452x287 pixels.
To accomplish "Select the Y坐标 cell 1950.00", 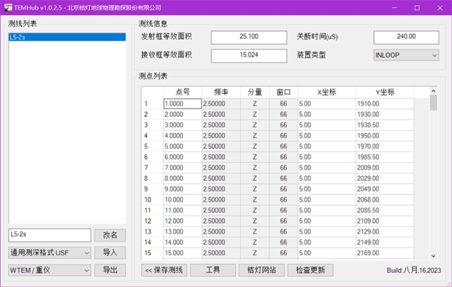I will (x=385, y=136).
